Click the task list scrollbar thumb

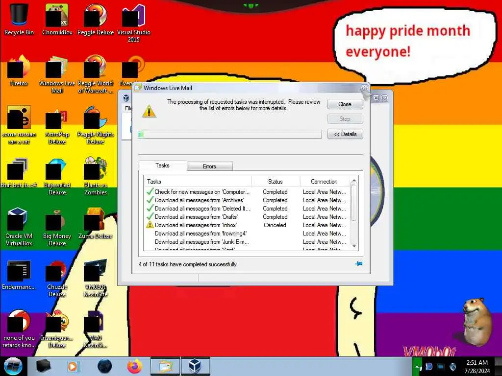[x=354, y=203]
